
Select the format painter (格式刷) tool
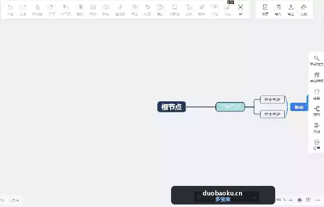pyautogui.click(x=37, y=10)
